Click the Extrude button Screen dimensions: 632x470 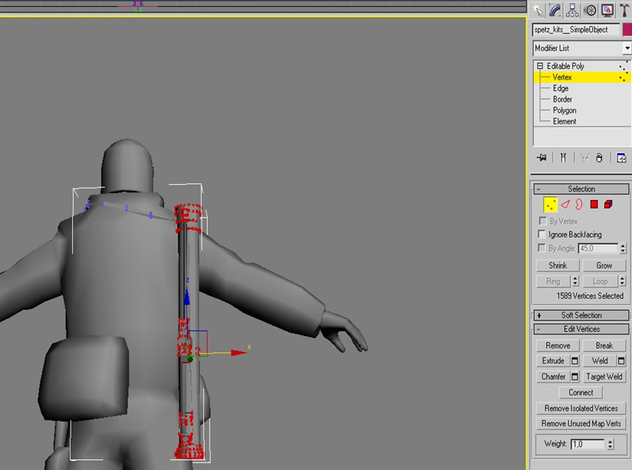(x=552, y=361)
